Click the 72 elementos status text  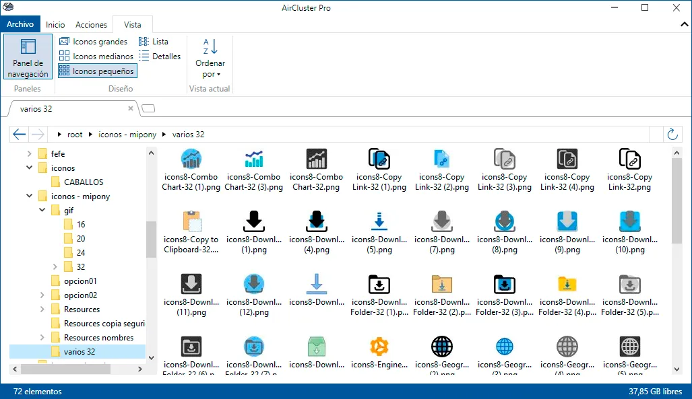click(x=38, y=392)
